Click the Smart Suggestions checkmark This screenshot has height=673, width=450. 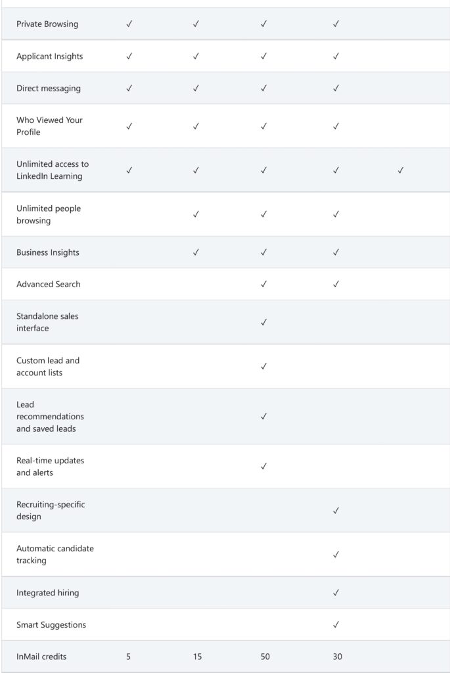pyautogui.click(x=336, y=624)
